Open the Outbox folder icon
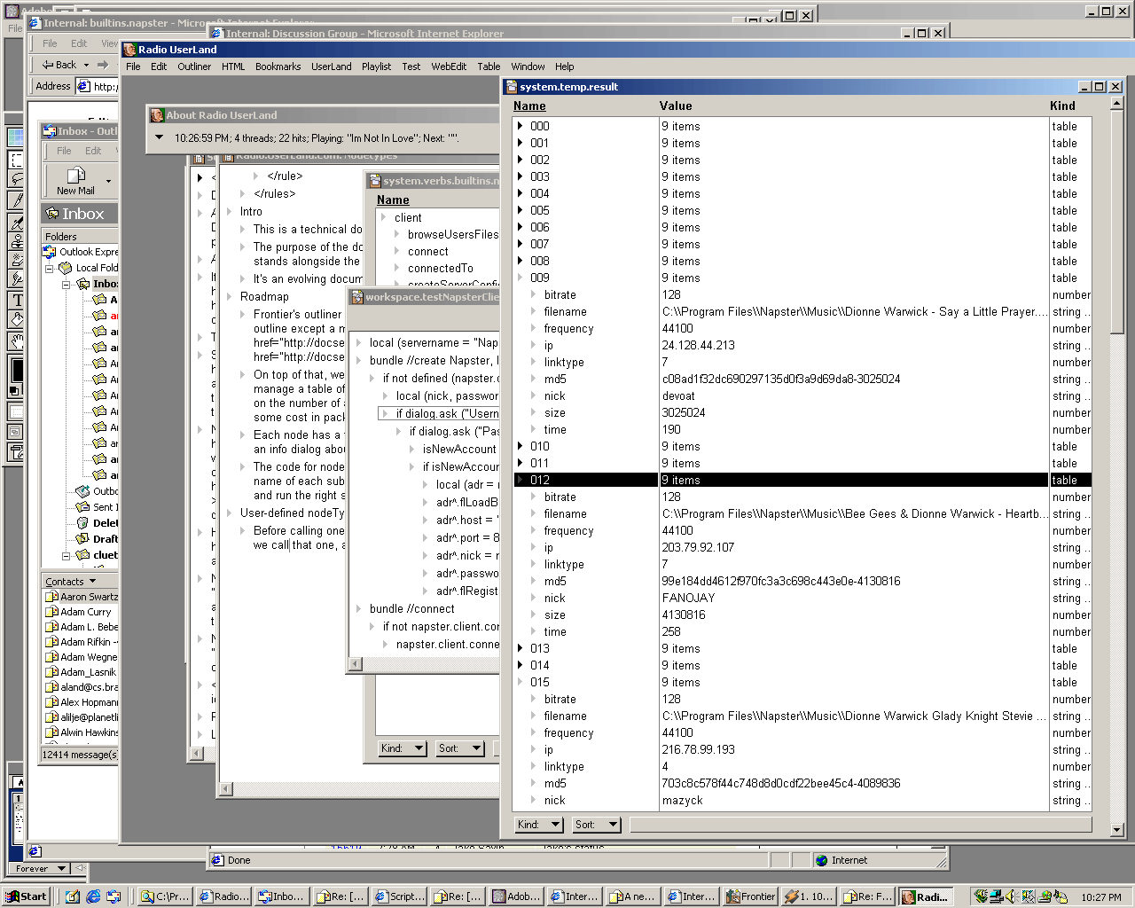 (82, 491)
